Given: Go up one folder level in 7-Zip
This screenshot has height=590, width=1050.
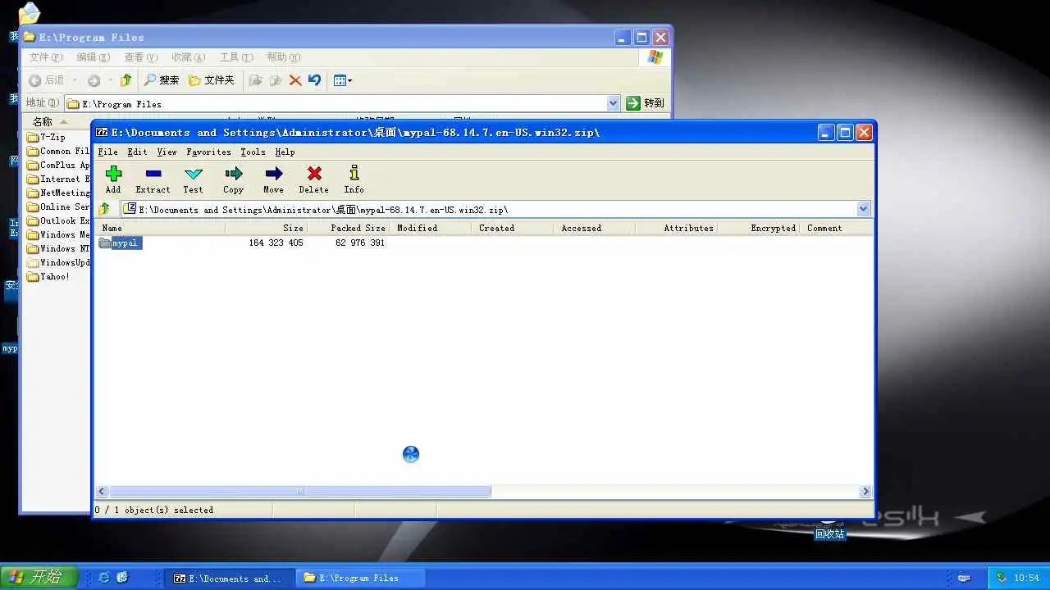Looking at the screenshot, I should click(x=104, y=209).
